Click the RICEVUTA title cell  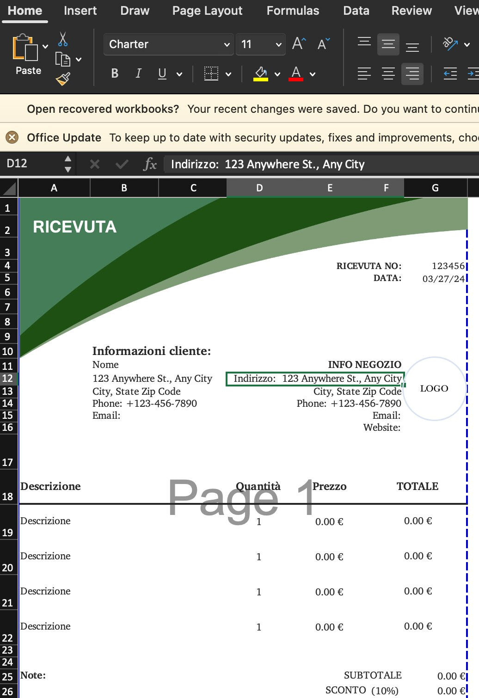pyautogui.click(x=75, y=227)
